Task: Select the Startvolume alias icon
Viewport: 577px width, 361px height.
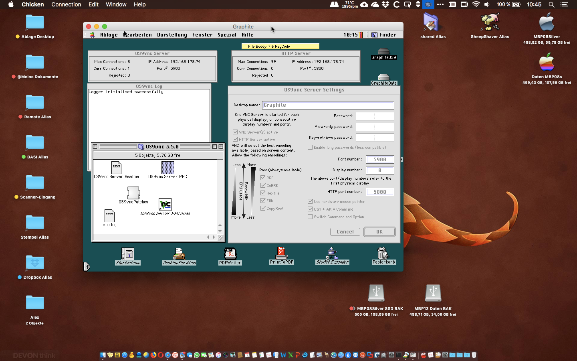Action: (128, 254)
